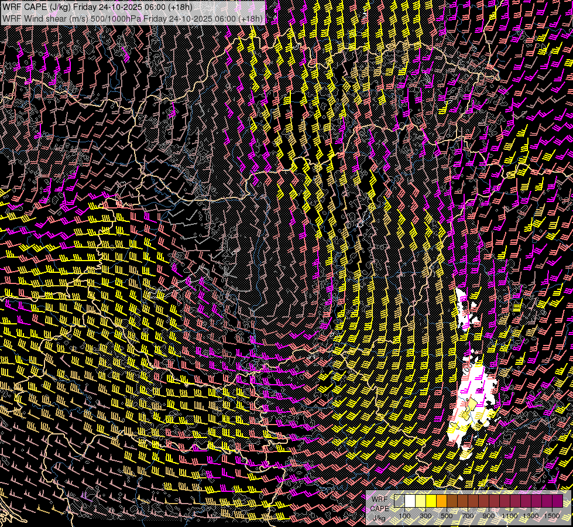Click the 700 value on legend

point(468,516)
